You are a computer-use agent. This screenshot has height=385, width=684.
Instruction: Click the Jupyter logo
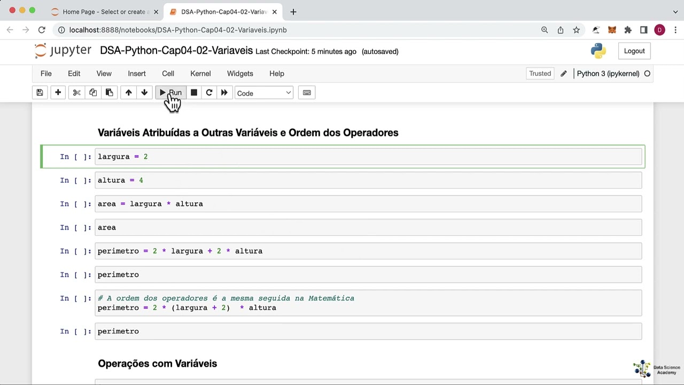pyautogui.click(x=63, y=51)
